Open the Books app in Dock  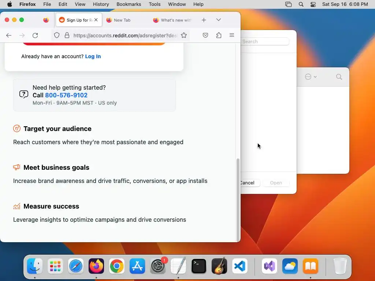coord(311,266)
